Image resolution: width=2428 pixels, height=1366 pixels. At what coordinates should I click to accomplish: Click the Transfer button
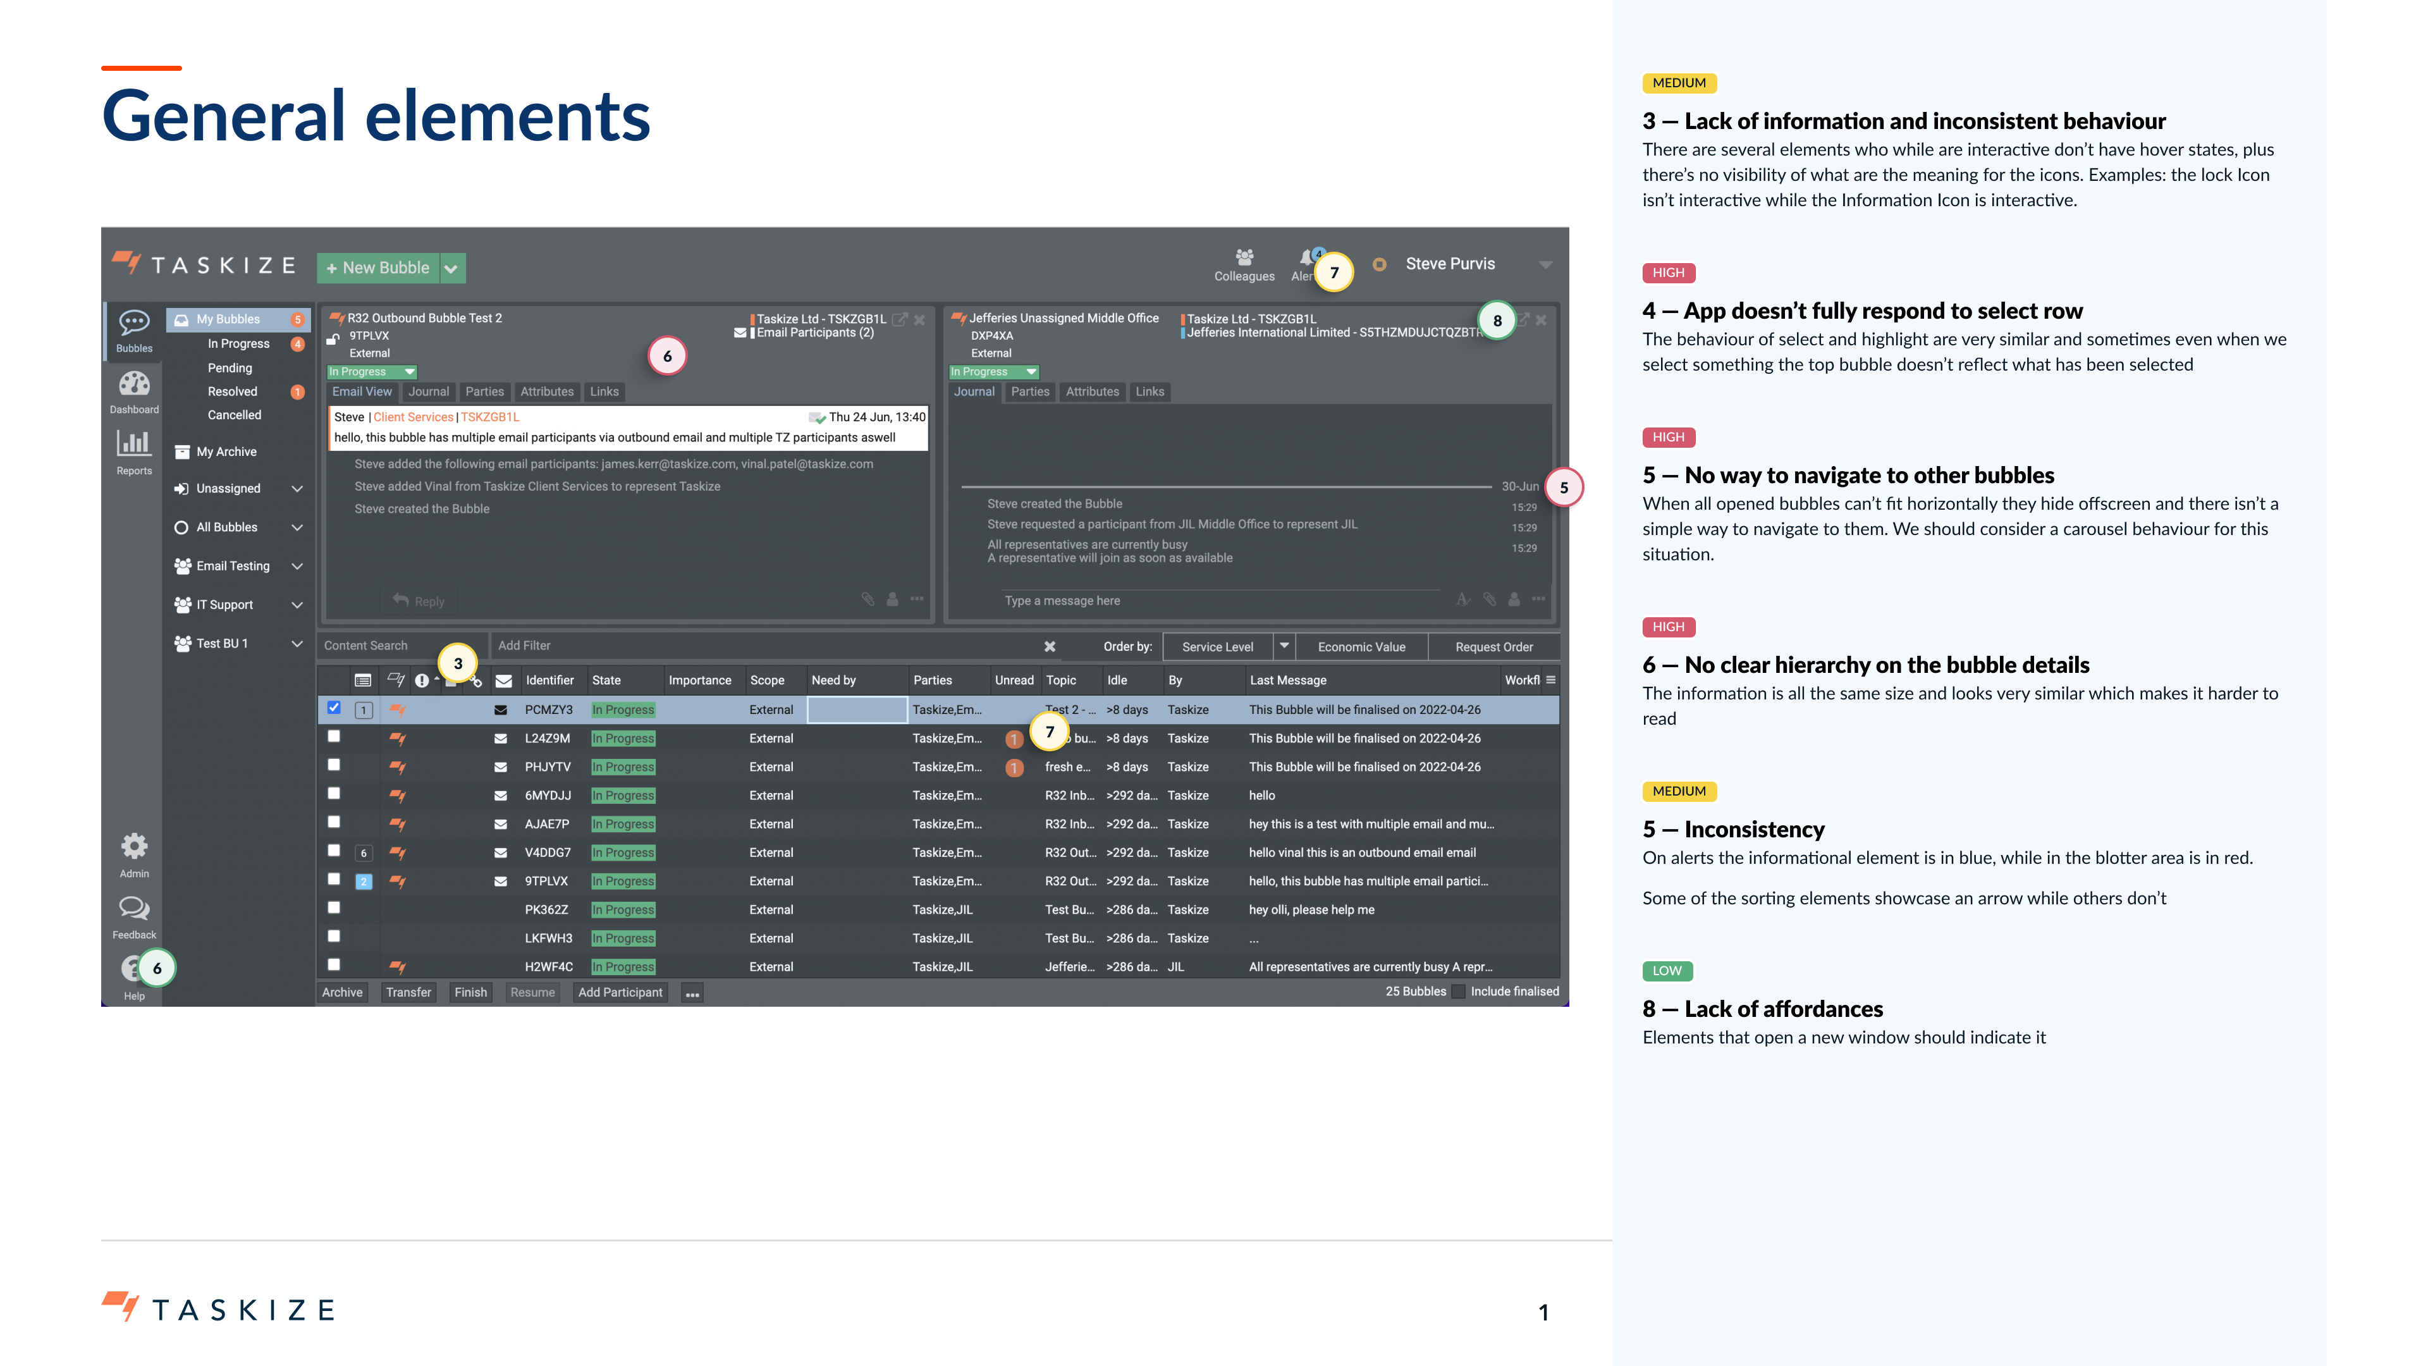click(x=408, y=993)
